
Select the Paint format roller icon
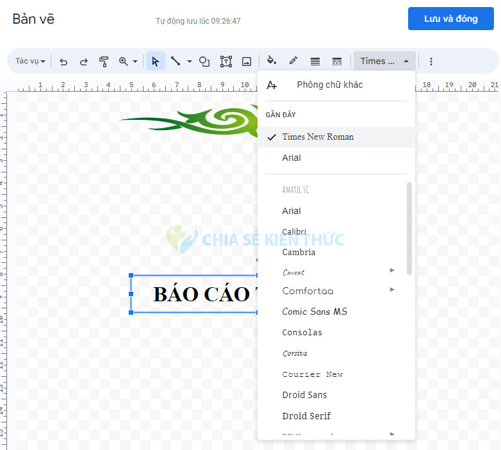tap(104, 62)
